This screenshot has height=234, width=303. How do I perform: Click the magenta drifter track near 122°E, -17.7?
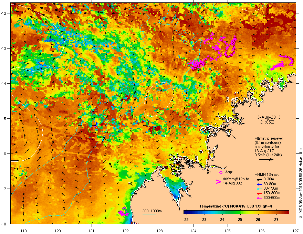pyautogui.click(x=123, y=212)
